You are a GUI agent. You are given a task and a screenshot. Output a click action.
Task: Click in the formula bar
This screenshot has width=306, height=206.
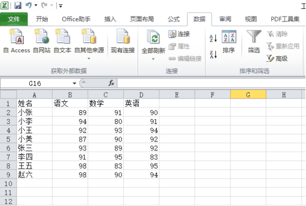pos(212,83)
